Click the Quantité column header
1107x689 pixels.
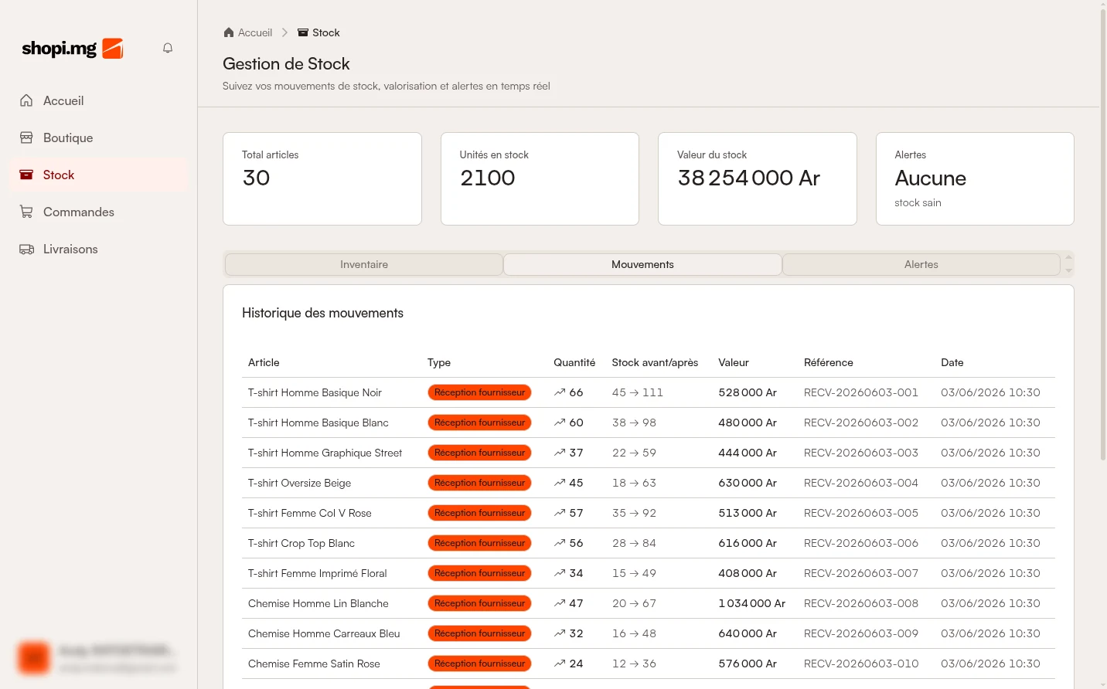tap(574, 362)
